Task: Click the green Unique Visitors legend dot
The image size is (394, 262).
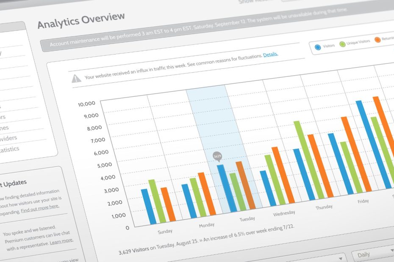Action: [341, 44]
